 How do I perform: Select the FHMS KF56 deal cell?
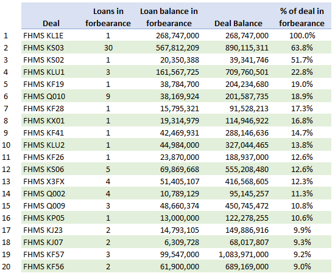pos(44,267)
